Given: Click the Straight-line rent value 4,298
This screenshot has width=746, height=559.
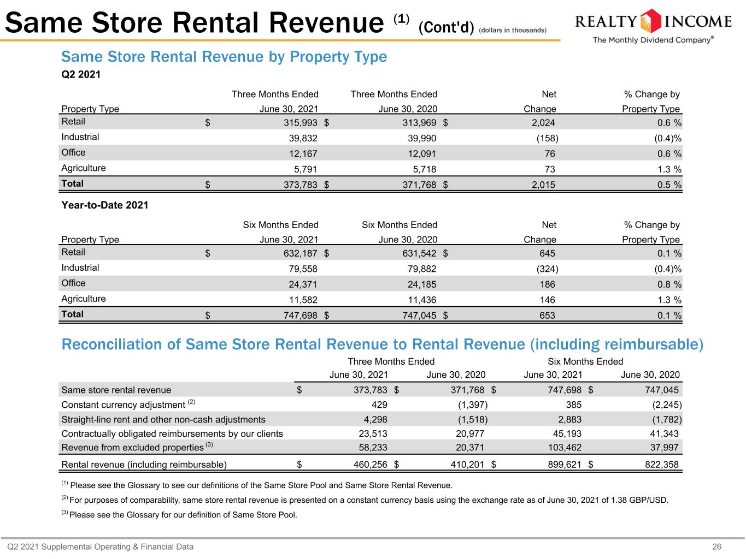Looking at the screenshot, I should [x=375, y=419].
